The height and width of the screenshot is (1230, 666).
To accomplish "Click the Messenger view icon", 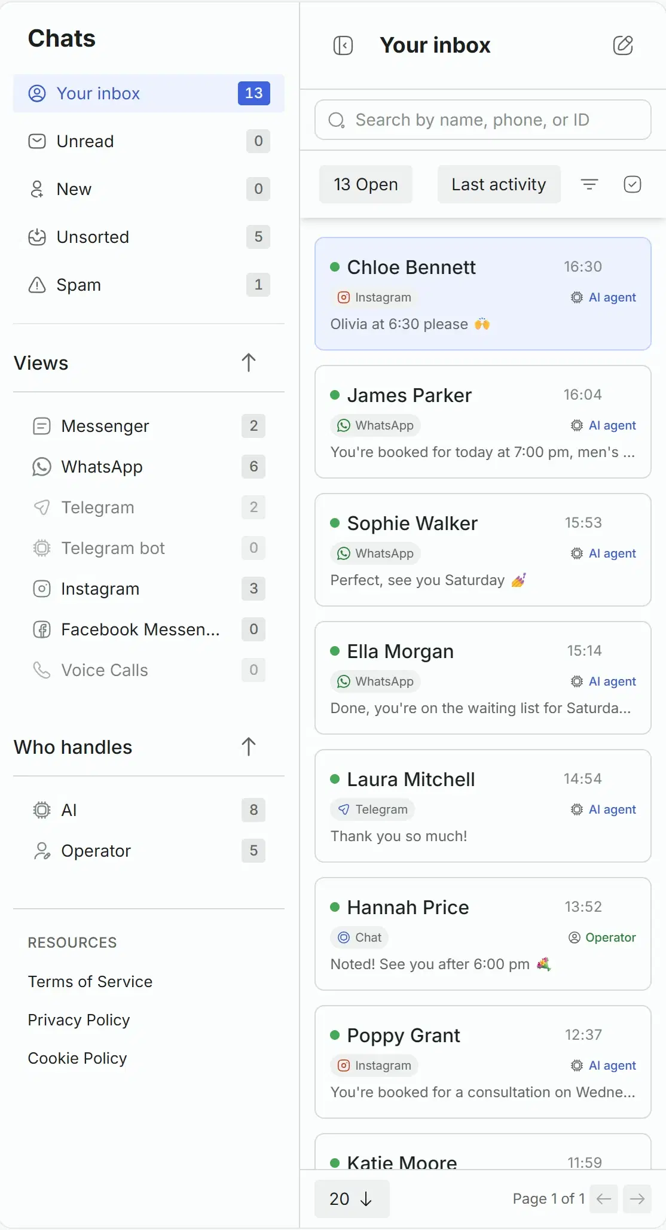I will 42,426.
